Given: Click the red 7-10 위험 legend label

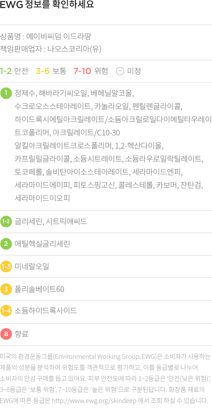Looking at the screenshot, I should [x=91, y=71].
